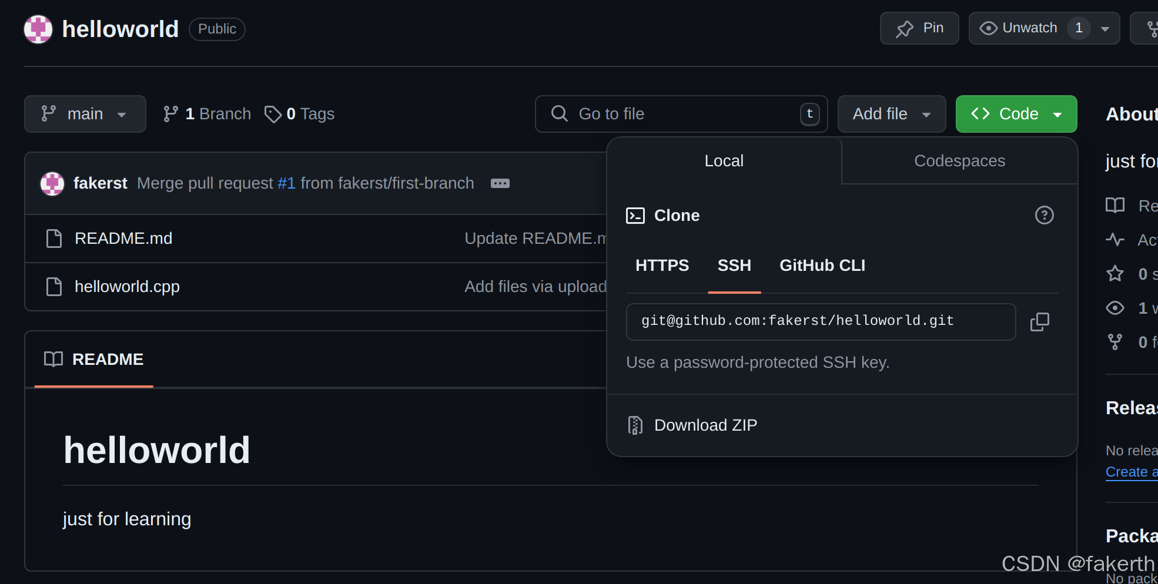This screenshot has height=584, width=1158.
Task: Select the README tab
Action: 94,359
